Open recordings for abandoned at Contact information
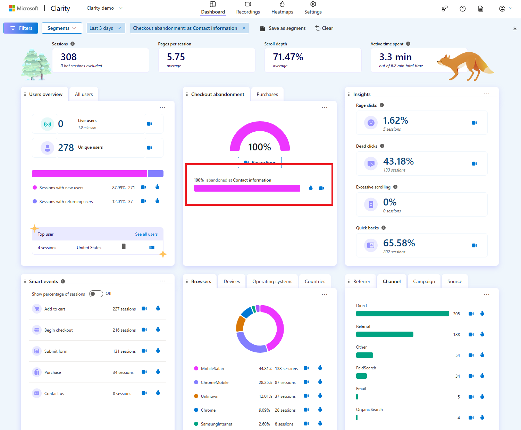 coord(321,188)
